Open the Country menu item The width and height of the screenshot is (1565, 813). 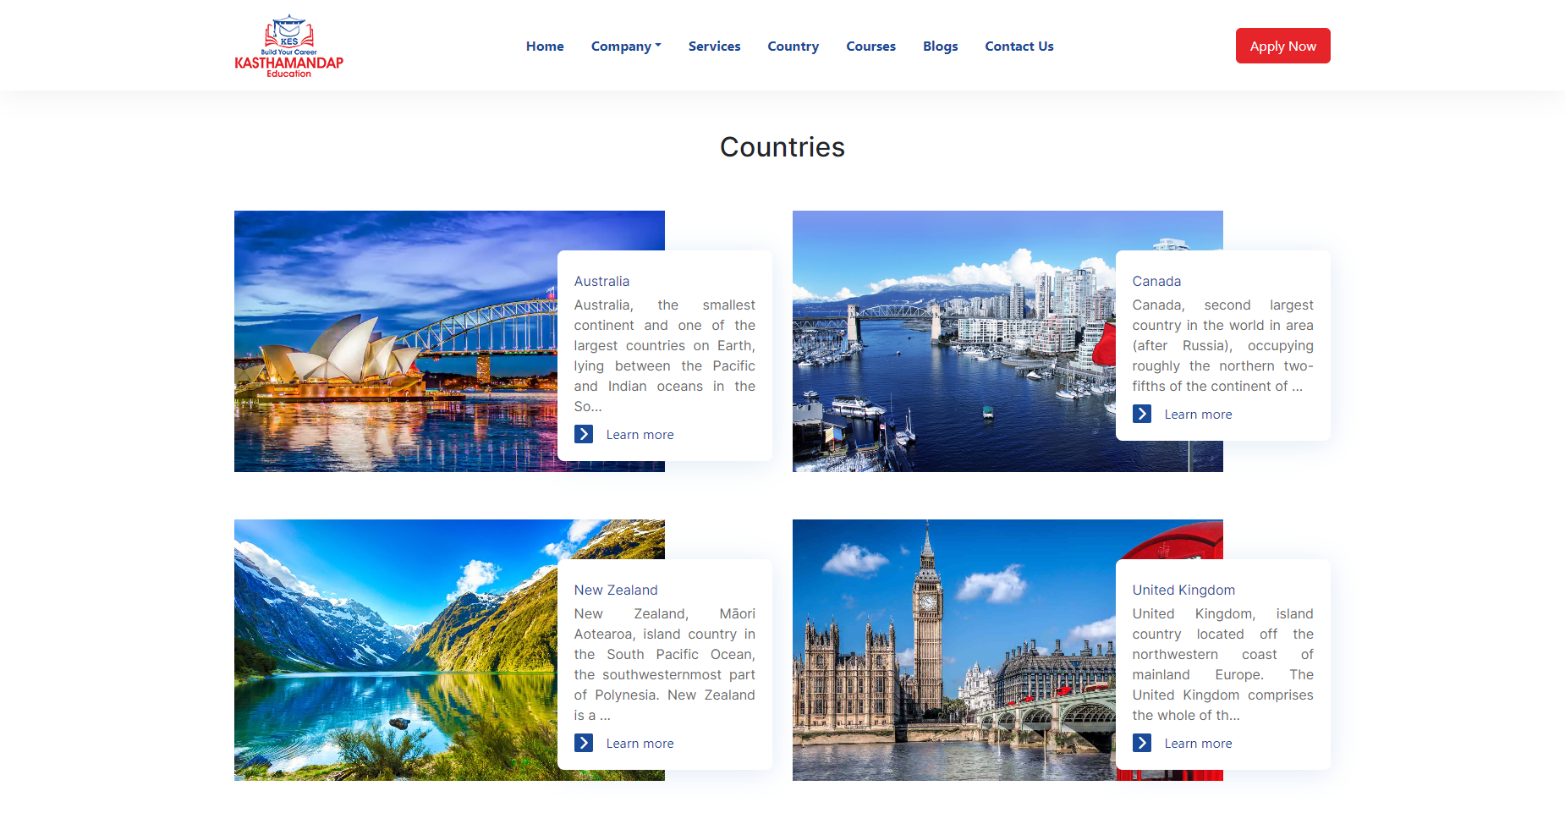tap(793, 46)
